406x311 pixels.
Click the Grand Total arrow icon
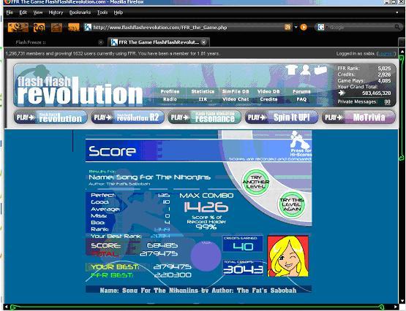tap(342, 93)
